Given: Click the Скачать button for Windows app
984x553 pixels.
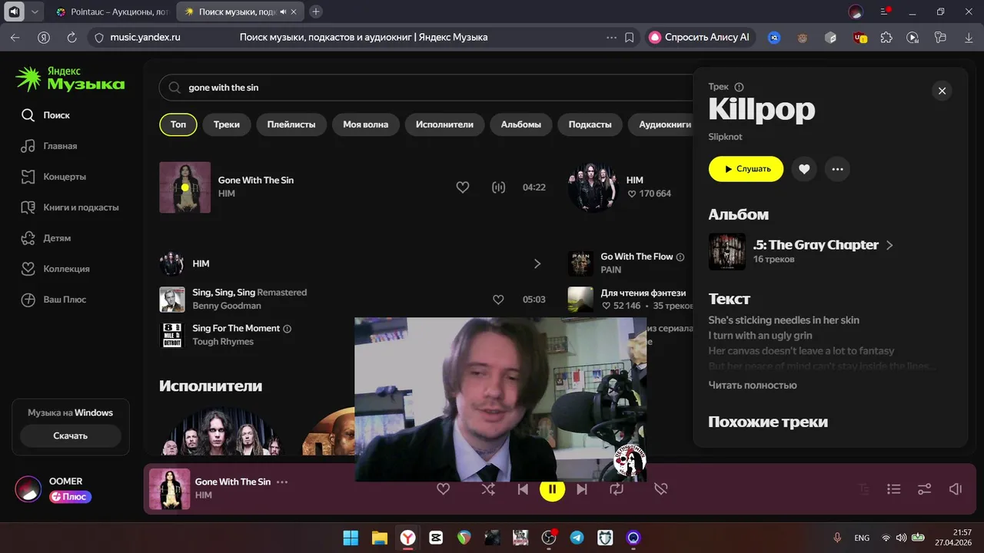Looking at the screenshot, I should pos(71,435).
